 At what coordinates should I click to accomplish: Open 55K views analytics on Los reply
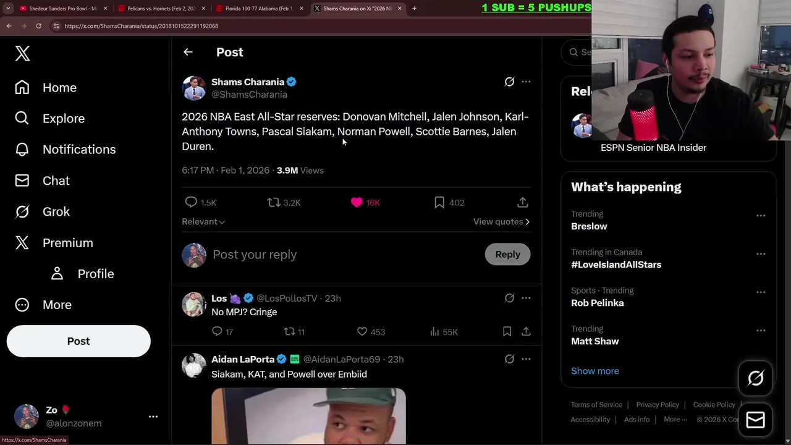click(x=444, y=332)
